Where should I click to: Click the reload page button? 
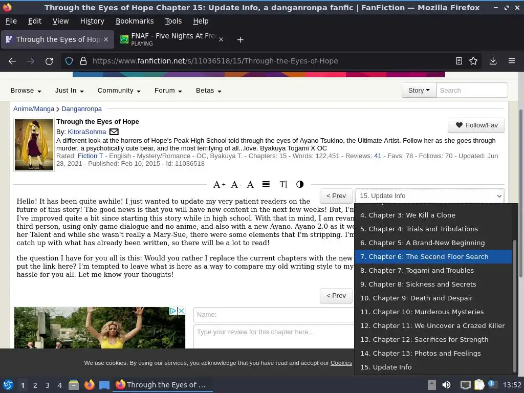point(49,61)
